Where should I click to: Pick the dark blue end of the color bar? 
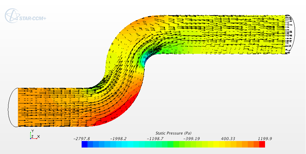(x=85, y=144)
